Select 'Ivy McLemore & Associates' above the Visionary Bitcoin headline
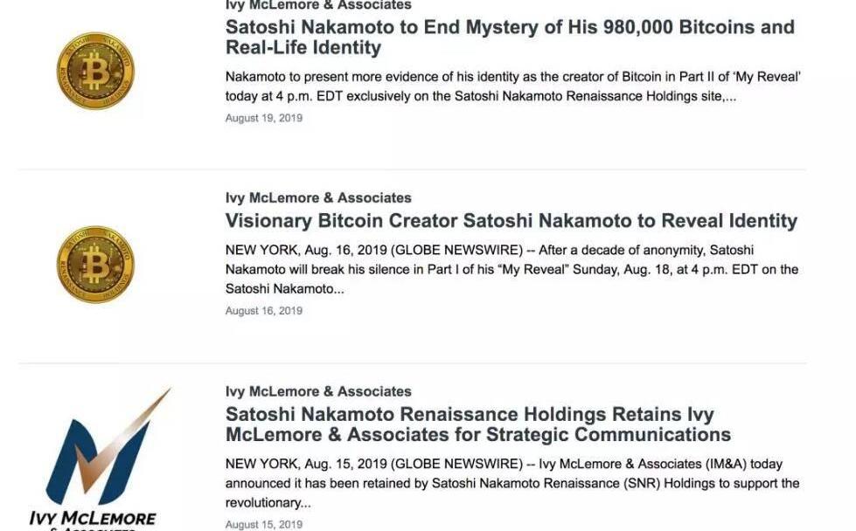The height and width of the screenshot is (531, 856). 318,198
